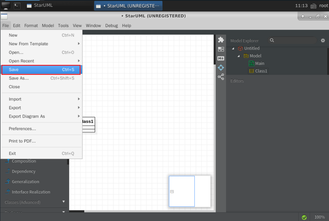This screenshot has height=221, width=329.
Task: Click the 100% zoom level indicator
Action: (319, 217)
